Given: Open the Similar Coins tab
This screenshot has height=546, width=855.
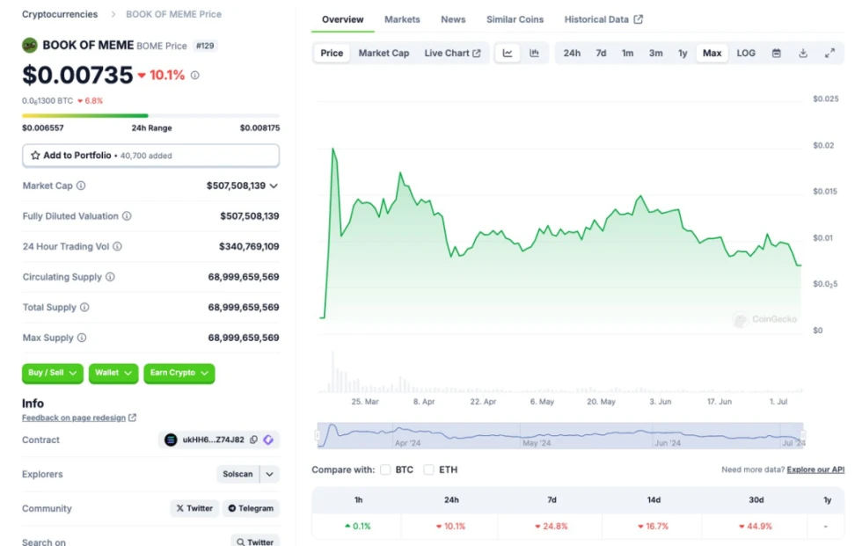Looking at the screenshot, I should click(515, 19).
